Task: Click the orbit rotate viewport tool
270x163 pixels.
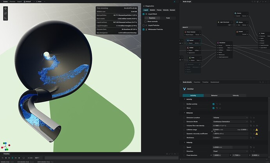Action: coord(6,13)
